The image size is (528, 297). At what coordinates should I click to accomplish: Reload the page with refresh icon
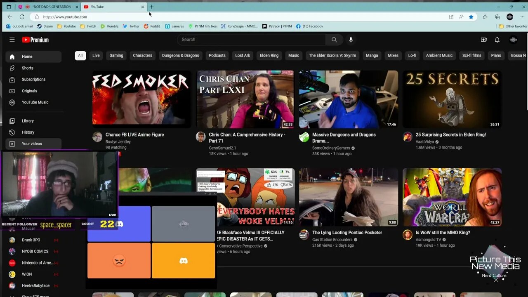click(22, 17)
